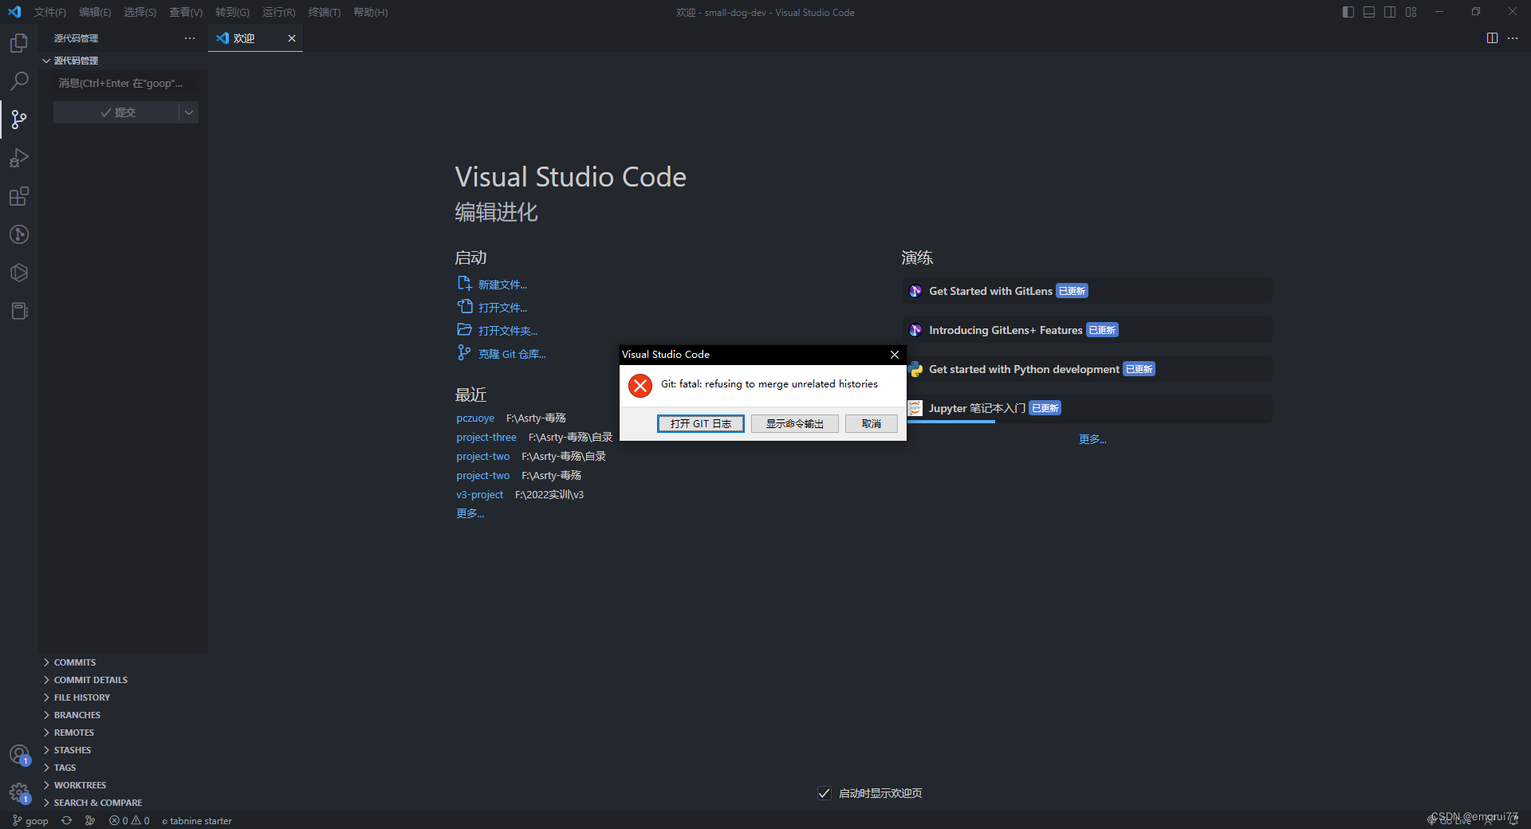
Task: Click 显示命令输出 button in dialog
Action: 794,423
